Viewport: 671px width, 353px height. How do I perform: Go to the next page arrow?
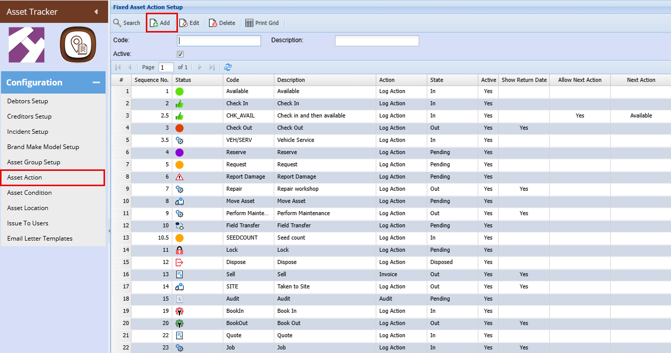click(200, 67)
